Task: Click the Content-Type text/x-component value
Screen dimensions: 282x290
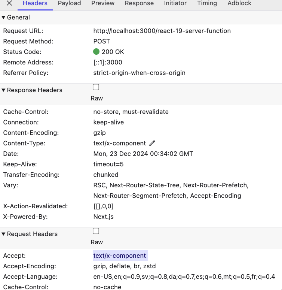Action: click(x=119, y=144)
